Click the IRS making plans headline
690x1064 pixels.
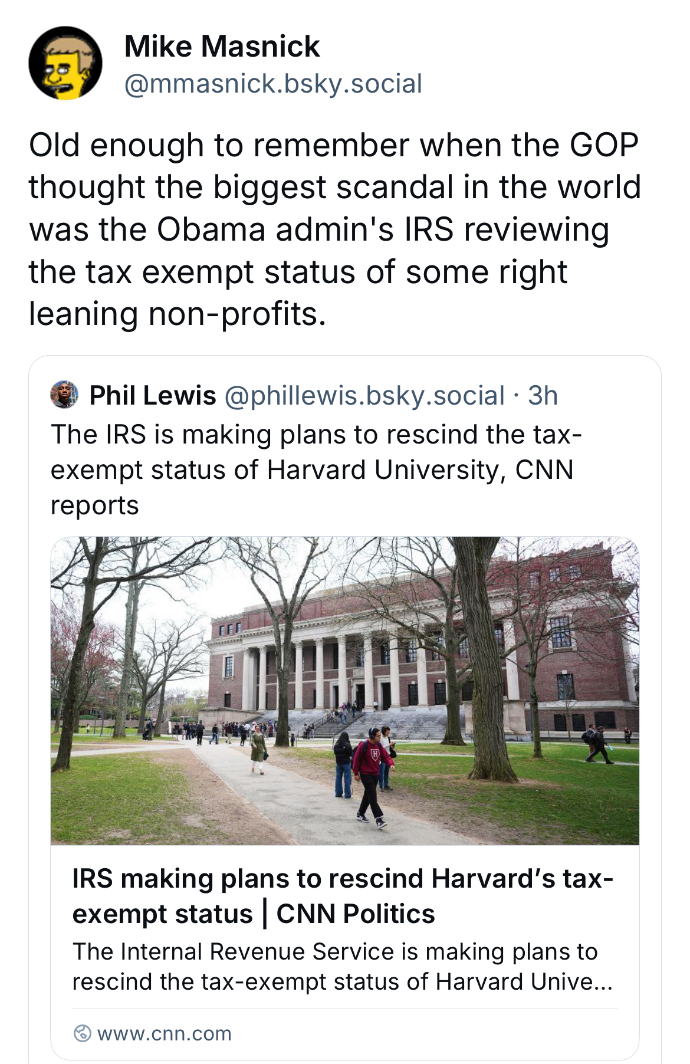(342, 879)
